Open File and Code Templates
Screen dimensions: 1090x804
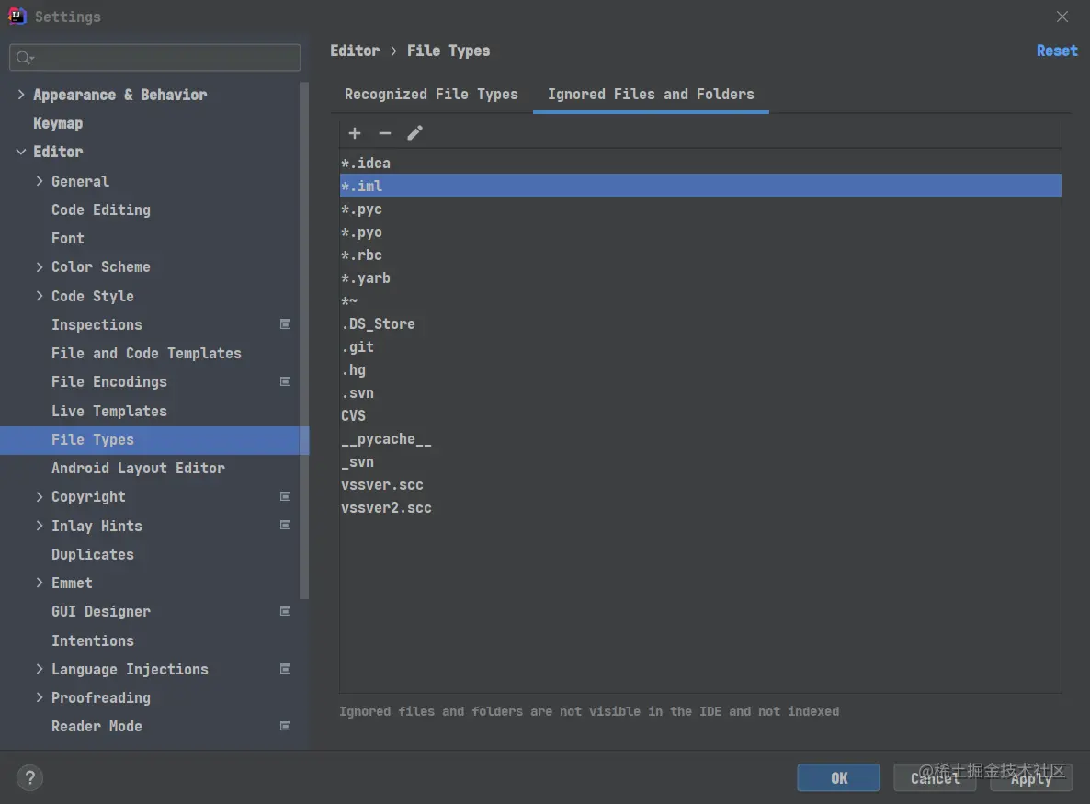click(146, 353)
